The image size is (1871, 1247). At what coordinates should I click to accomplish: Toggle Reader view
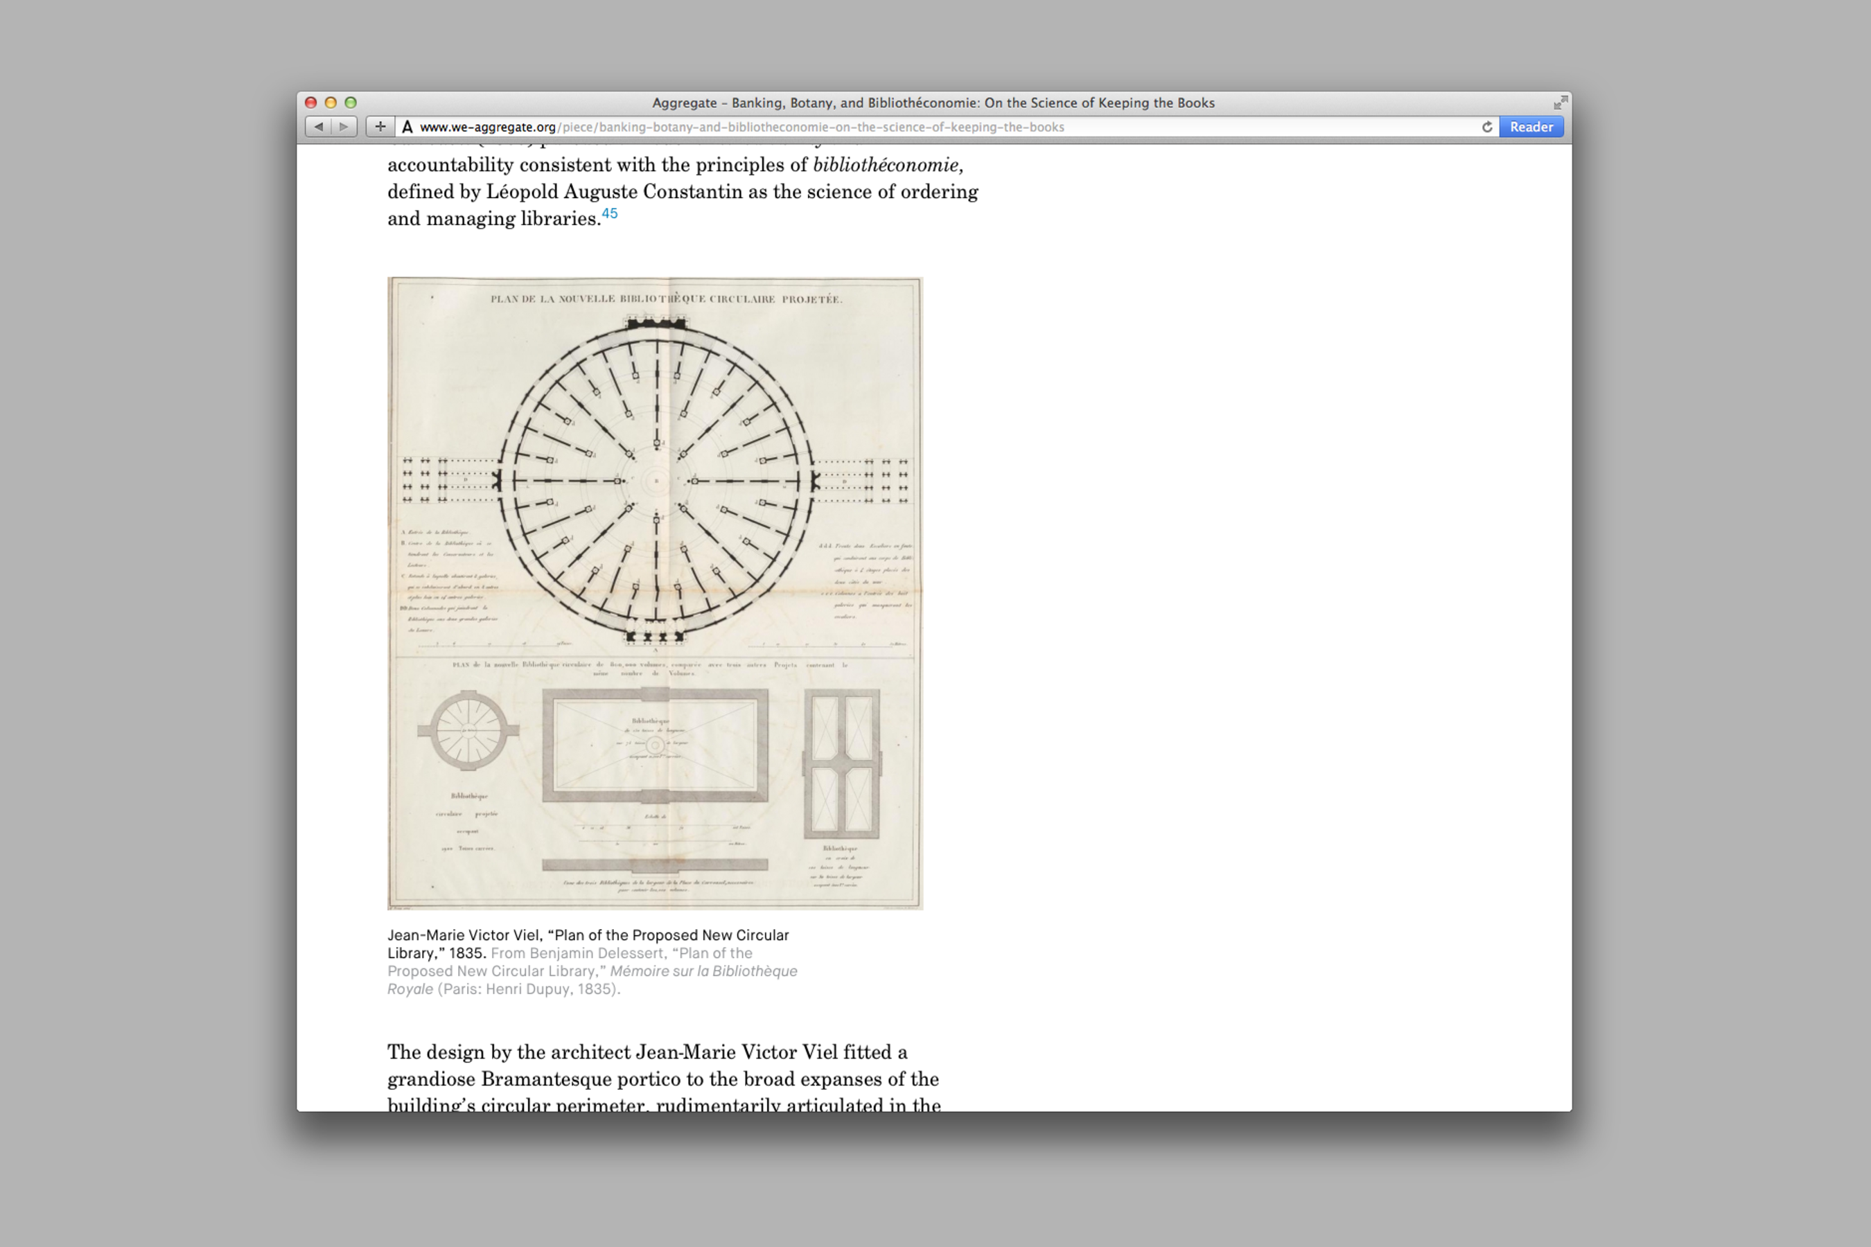(1531, 127)
